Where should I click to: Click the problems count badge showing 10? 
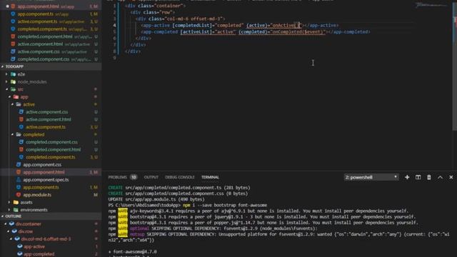click(134, 177)
